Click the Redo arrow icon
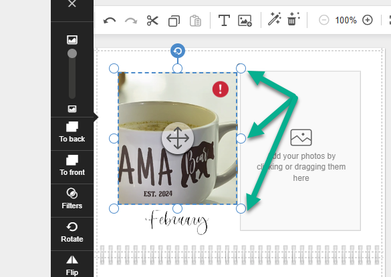This screenshot has height=277, width=391. [131, 21]
